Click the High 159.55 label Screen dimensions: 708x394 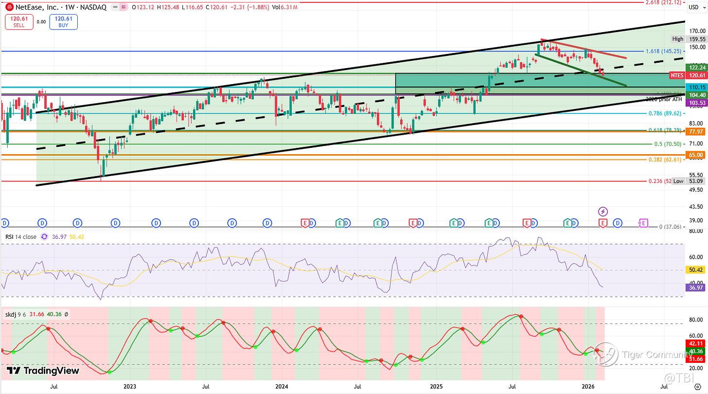tap(687, 39)
